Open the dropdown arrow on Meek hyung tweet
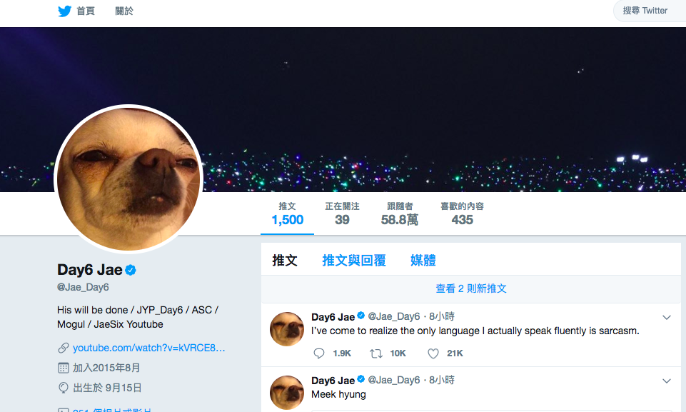Viewport: 686px width, 412px height. 666,381
